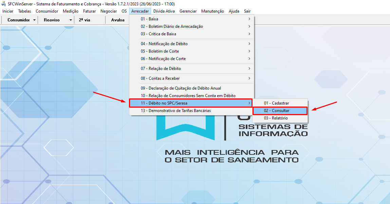Click the Avulsa toolbar button
This screenshot has width=390, height=204.
tap(118, 20)
